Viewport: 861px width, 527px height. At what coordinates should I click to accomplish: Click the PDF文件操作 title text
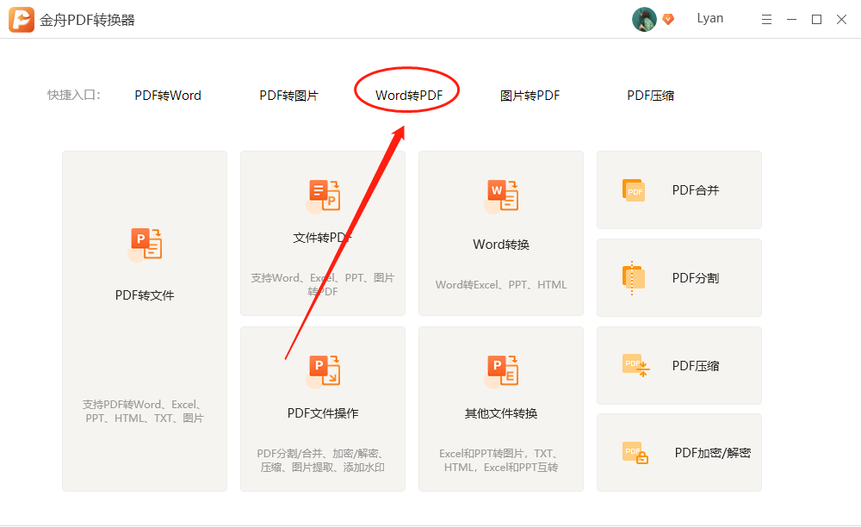[x=323, y=413]
